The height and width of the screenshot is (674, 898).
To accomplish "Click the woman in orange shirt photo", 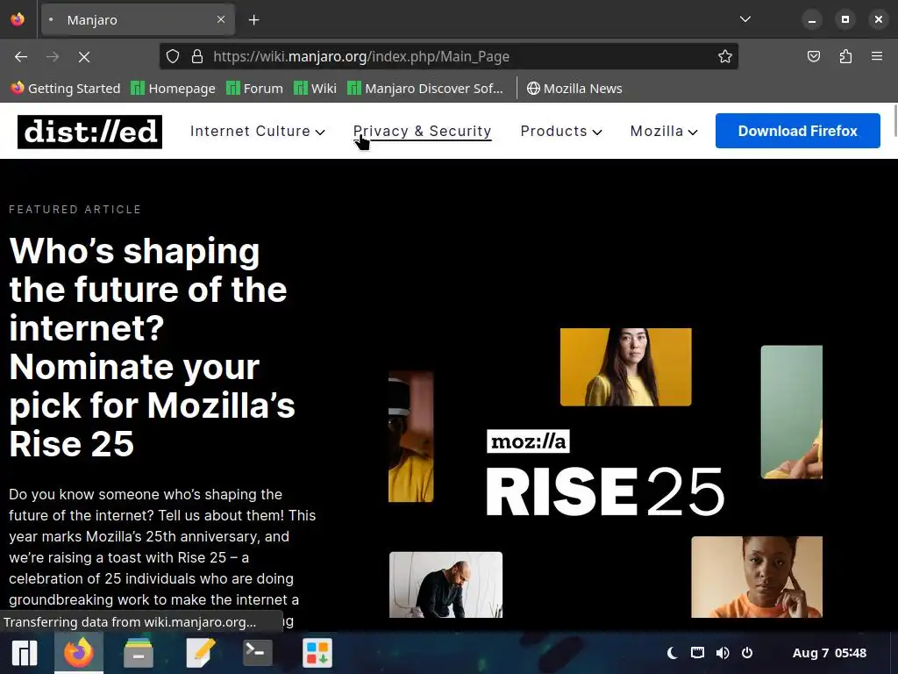I will click(x=757, y=577).
